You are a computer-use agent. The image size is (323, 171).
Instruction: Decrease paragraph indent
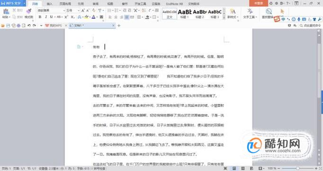(125, 10)
